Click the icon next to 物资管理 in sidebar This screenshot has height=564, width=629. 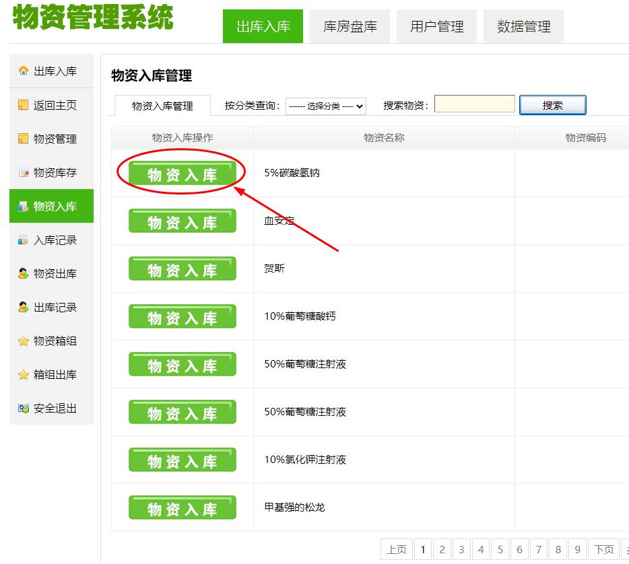click(x=24, y=139)
